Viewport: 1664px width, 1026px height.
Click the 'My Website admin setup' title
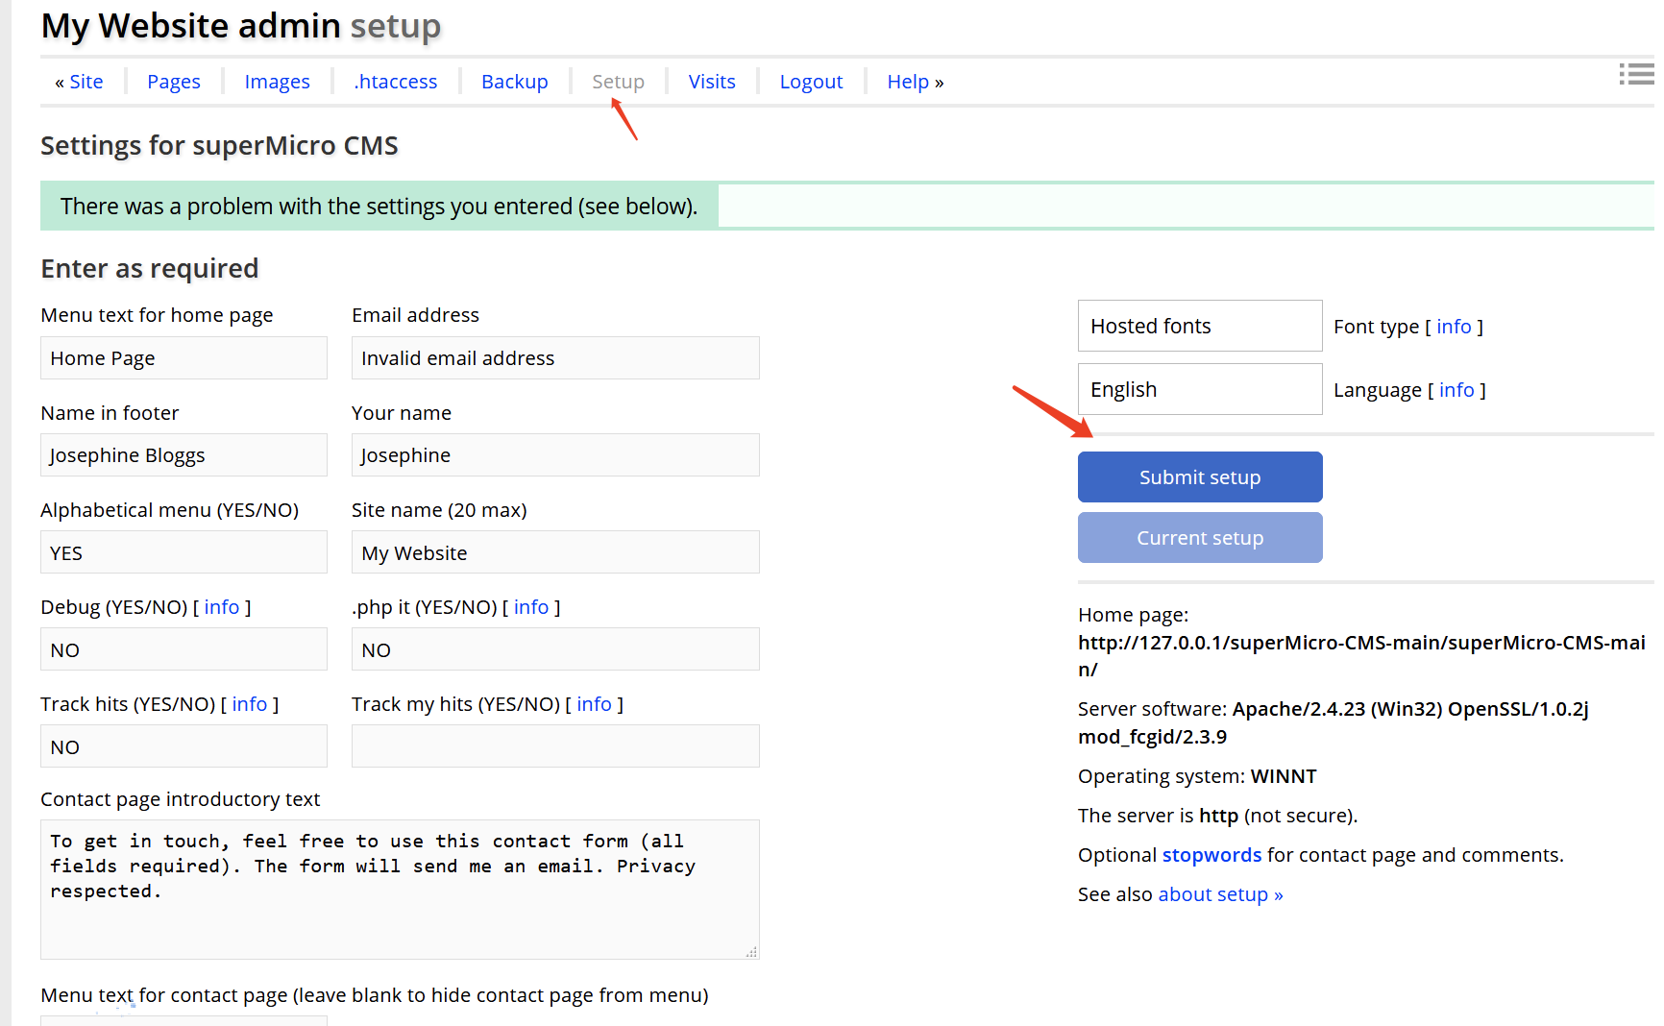[241, 26]
